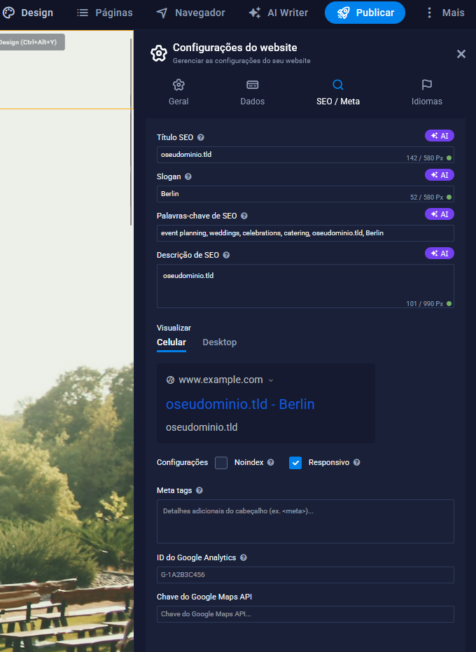Click help icon next to Título SEO

(x=201, y=138)
